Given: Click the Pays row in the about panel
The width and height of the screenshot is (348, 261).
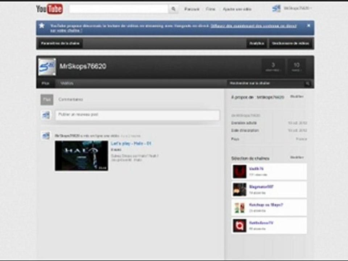Looking at the screenshot, I should [269, 139].
